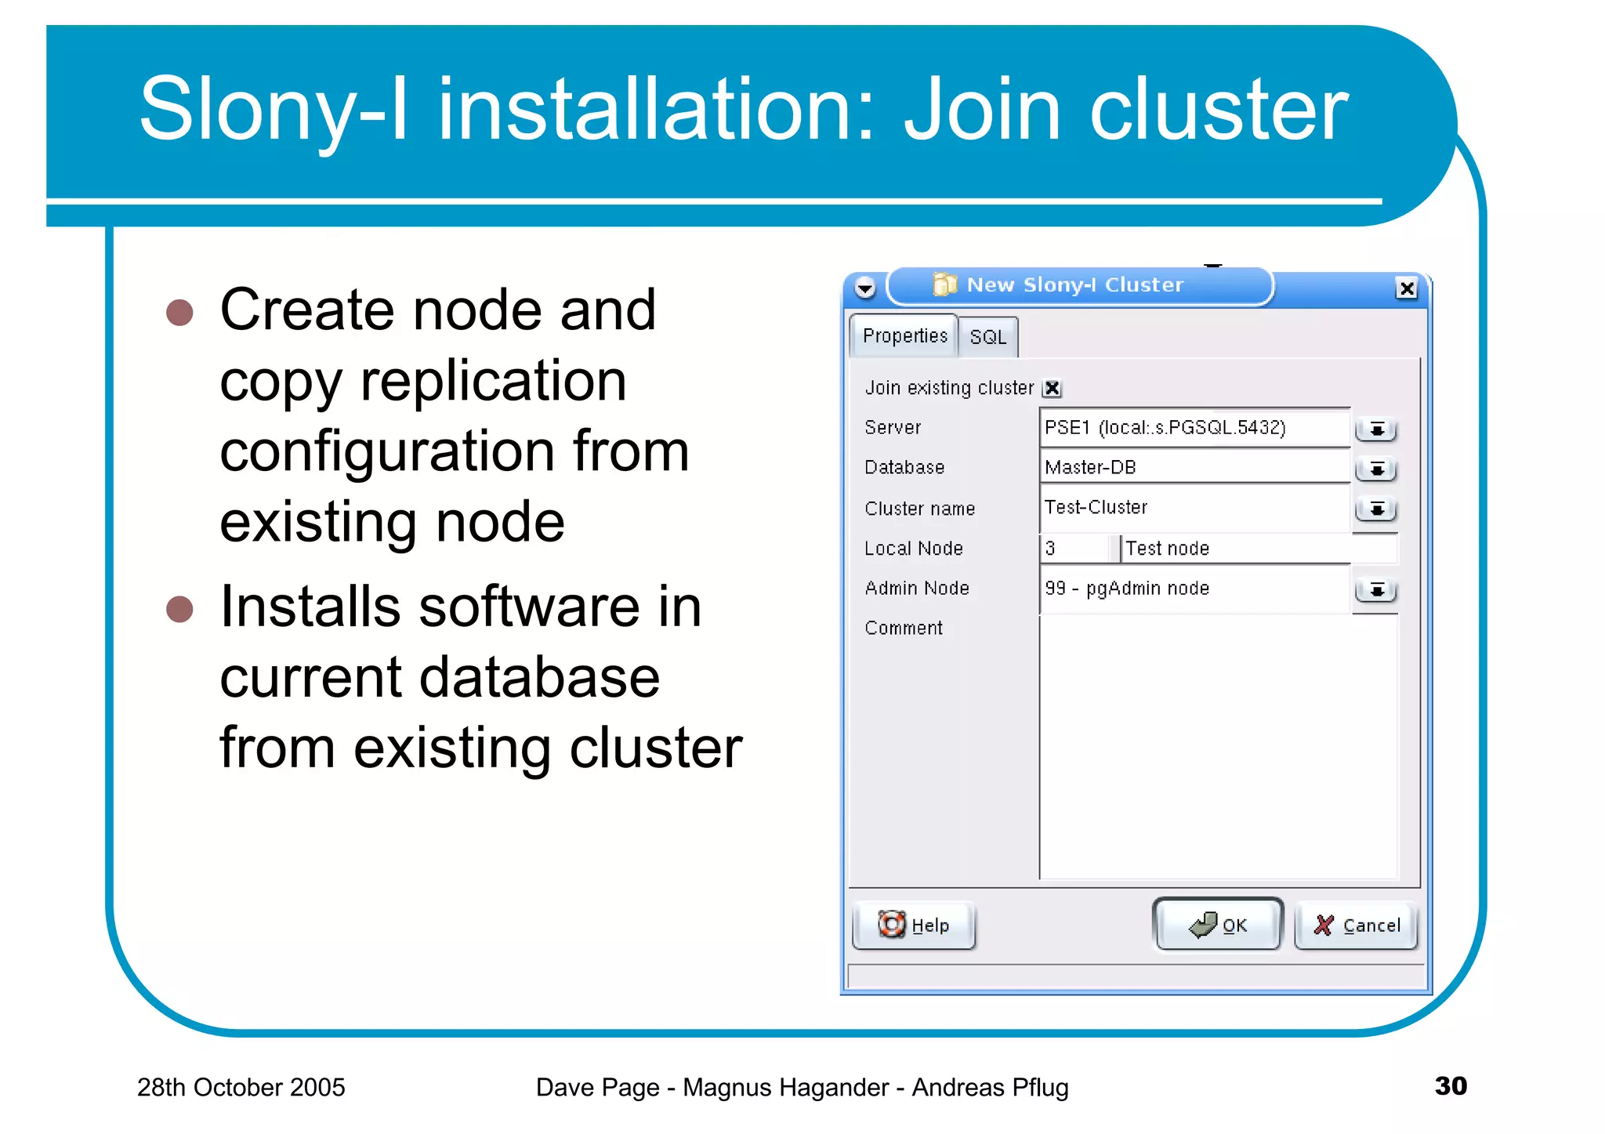Image resolution: width=1605 pixels, height=1134 pixels.
Task: Confirm with the OK button
Action: point(1218,925)
